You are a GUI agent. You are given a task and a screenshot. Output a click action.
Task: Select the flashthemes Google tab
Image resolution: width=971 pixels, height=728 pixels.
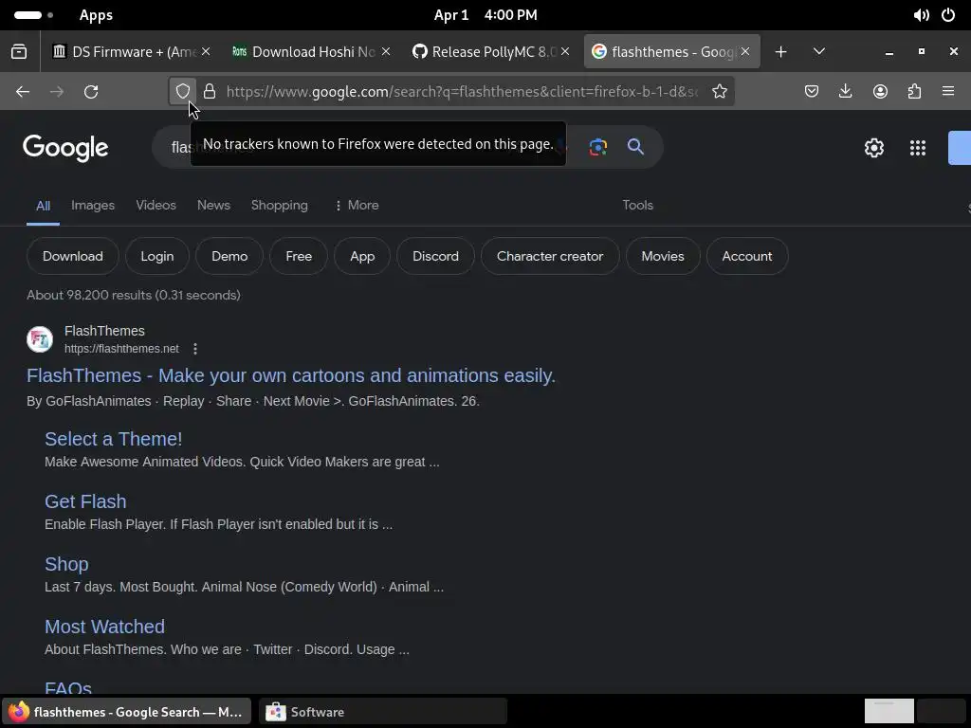[670, 52]
